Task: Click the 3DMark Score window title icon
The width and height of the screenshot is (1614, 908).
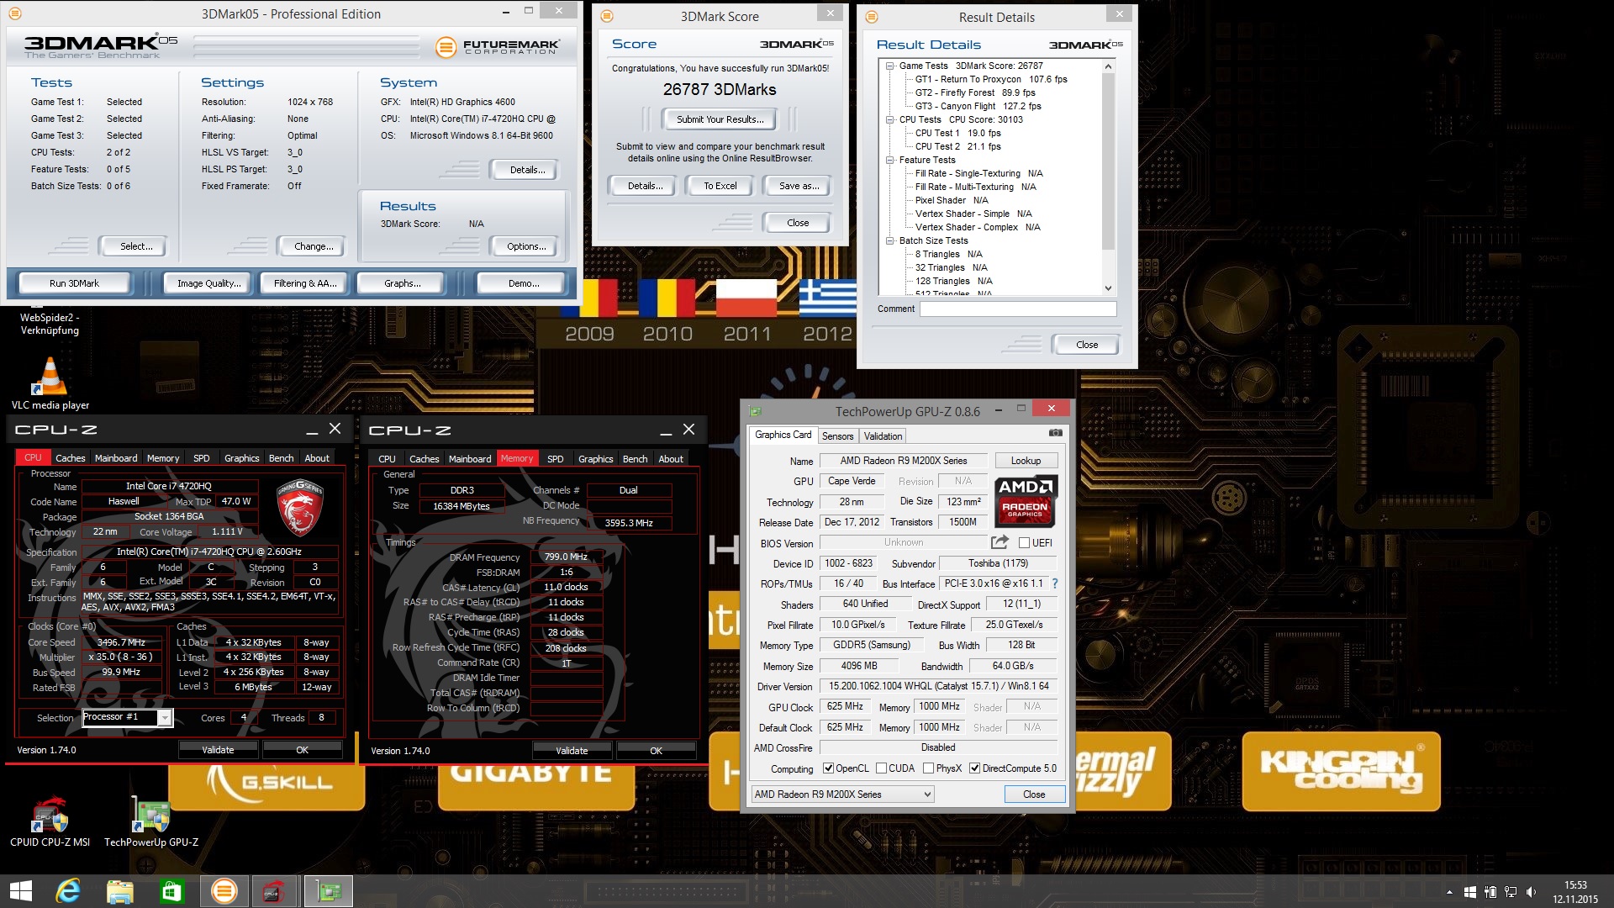Action: coord(607,16)
